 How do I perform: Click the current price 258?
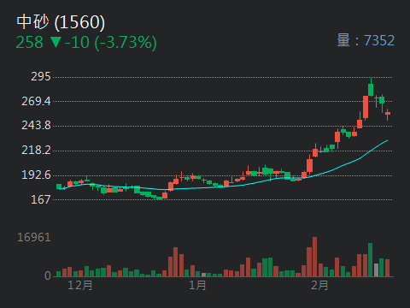(29, 42)
